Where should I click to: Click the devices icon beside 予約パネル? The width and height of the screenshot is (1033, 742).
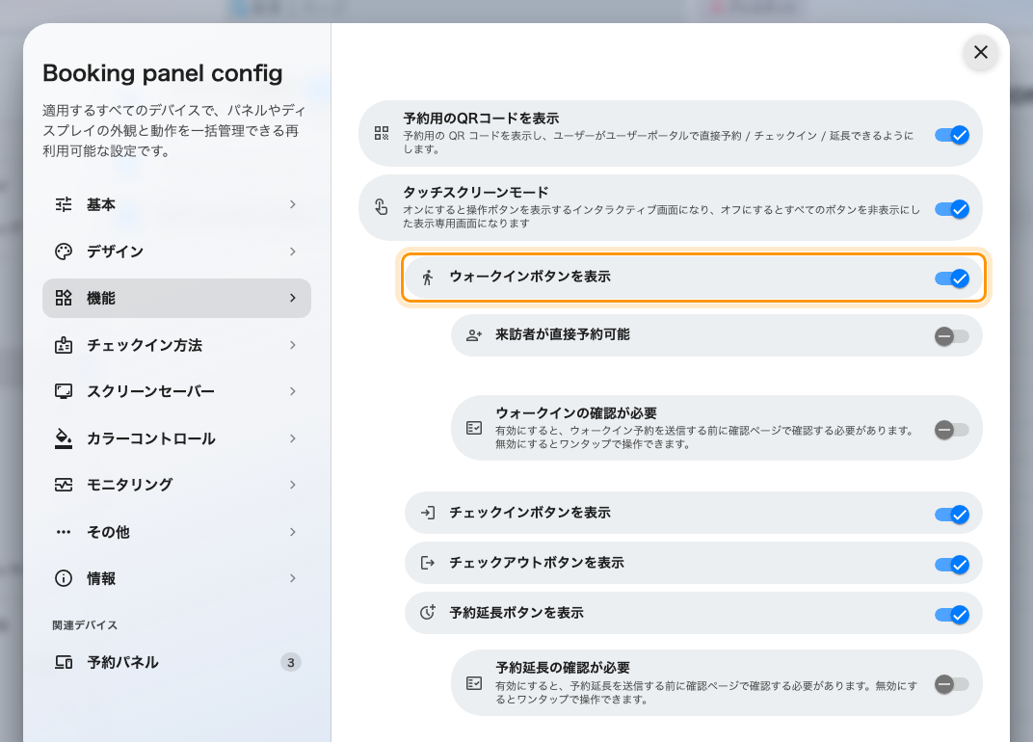pos(64,662)
